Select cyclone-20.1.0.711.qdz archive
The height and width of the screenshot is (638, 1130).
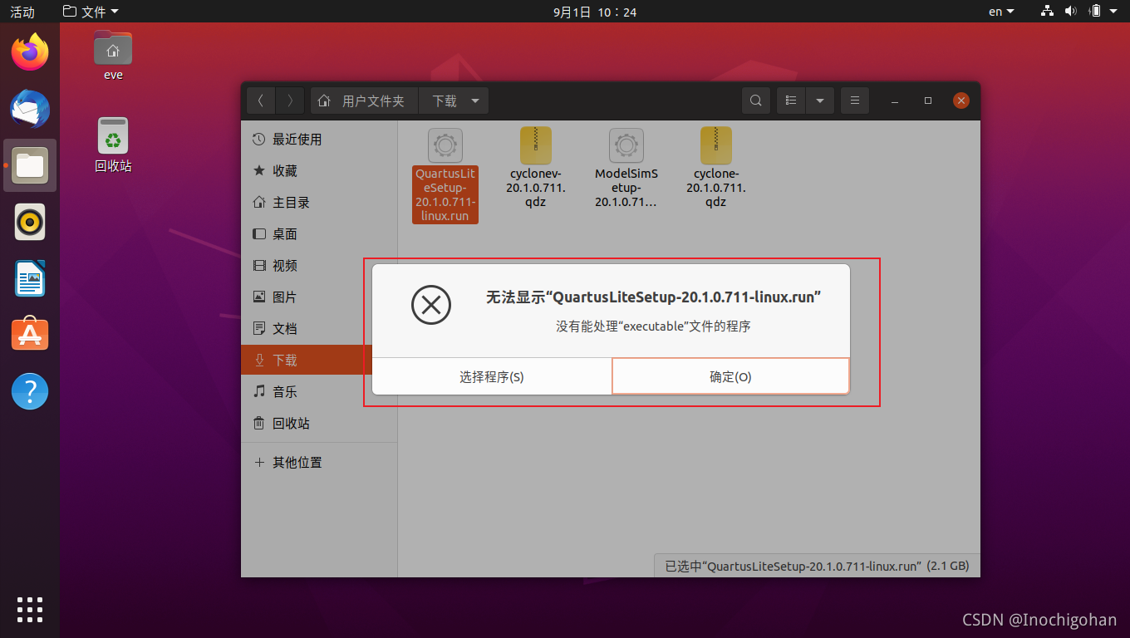716,167
